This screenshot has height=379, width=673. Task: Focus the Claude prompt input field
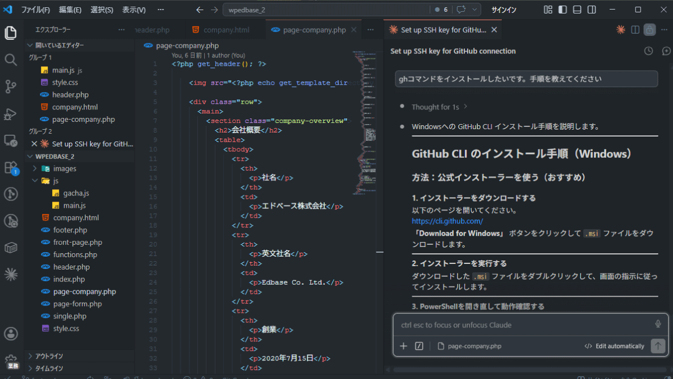coord(524,325)
